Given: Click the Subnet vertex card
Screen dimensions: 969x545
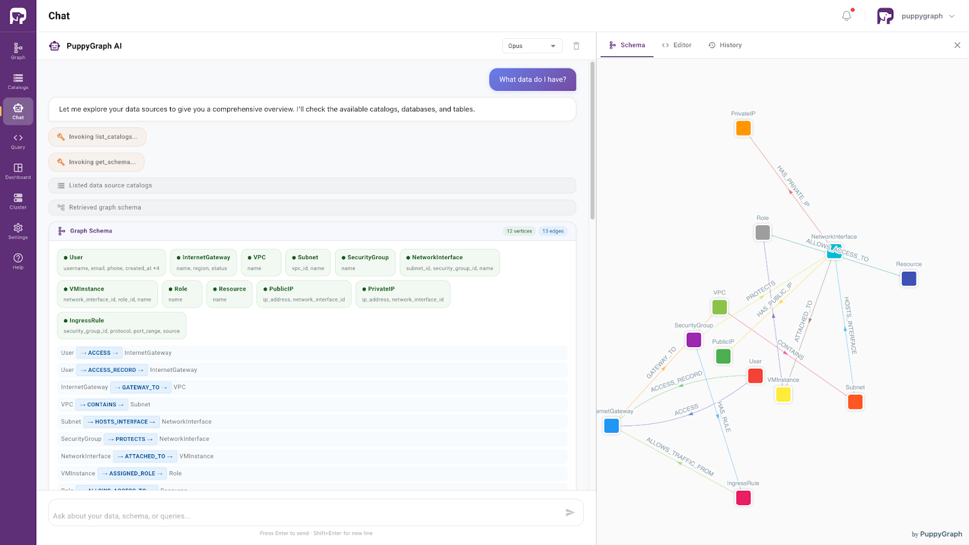Looking at the screenshot, I should [x=308, y=262].
